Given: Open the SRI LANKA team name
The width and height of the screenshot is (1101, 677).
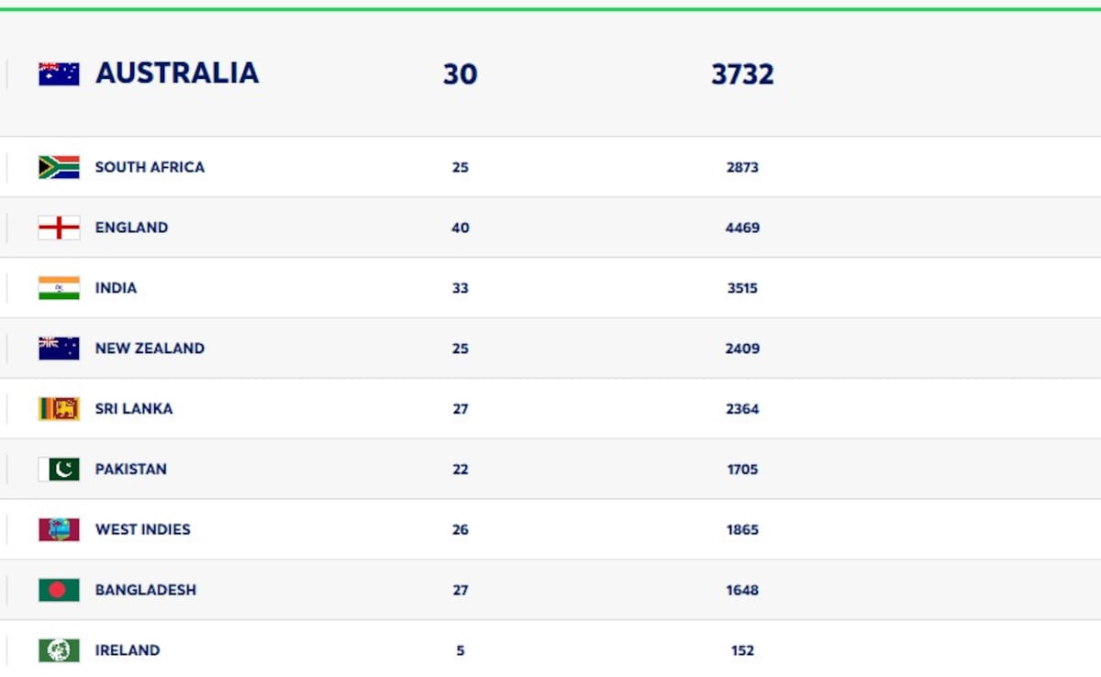Looking at the screenshot, I should click(x=134, y=409).
